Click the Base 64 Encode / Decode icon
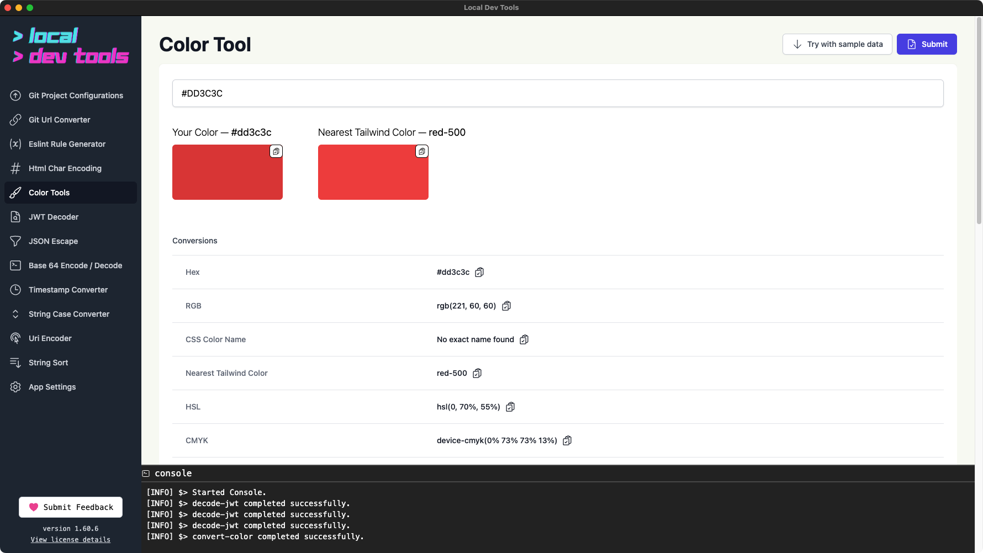This screenshot has height=553, width=983. [15, 265]
